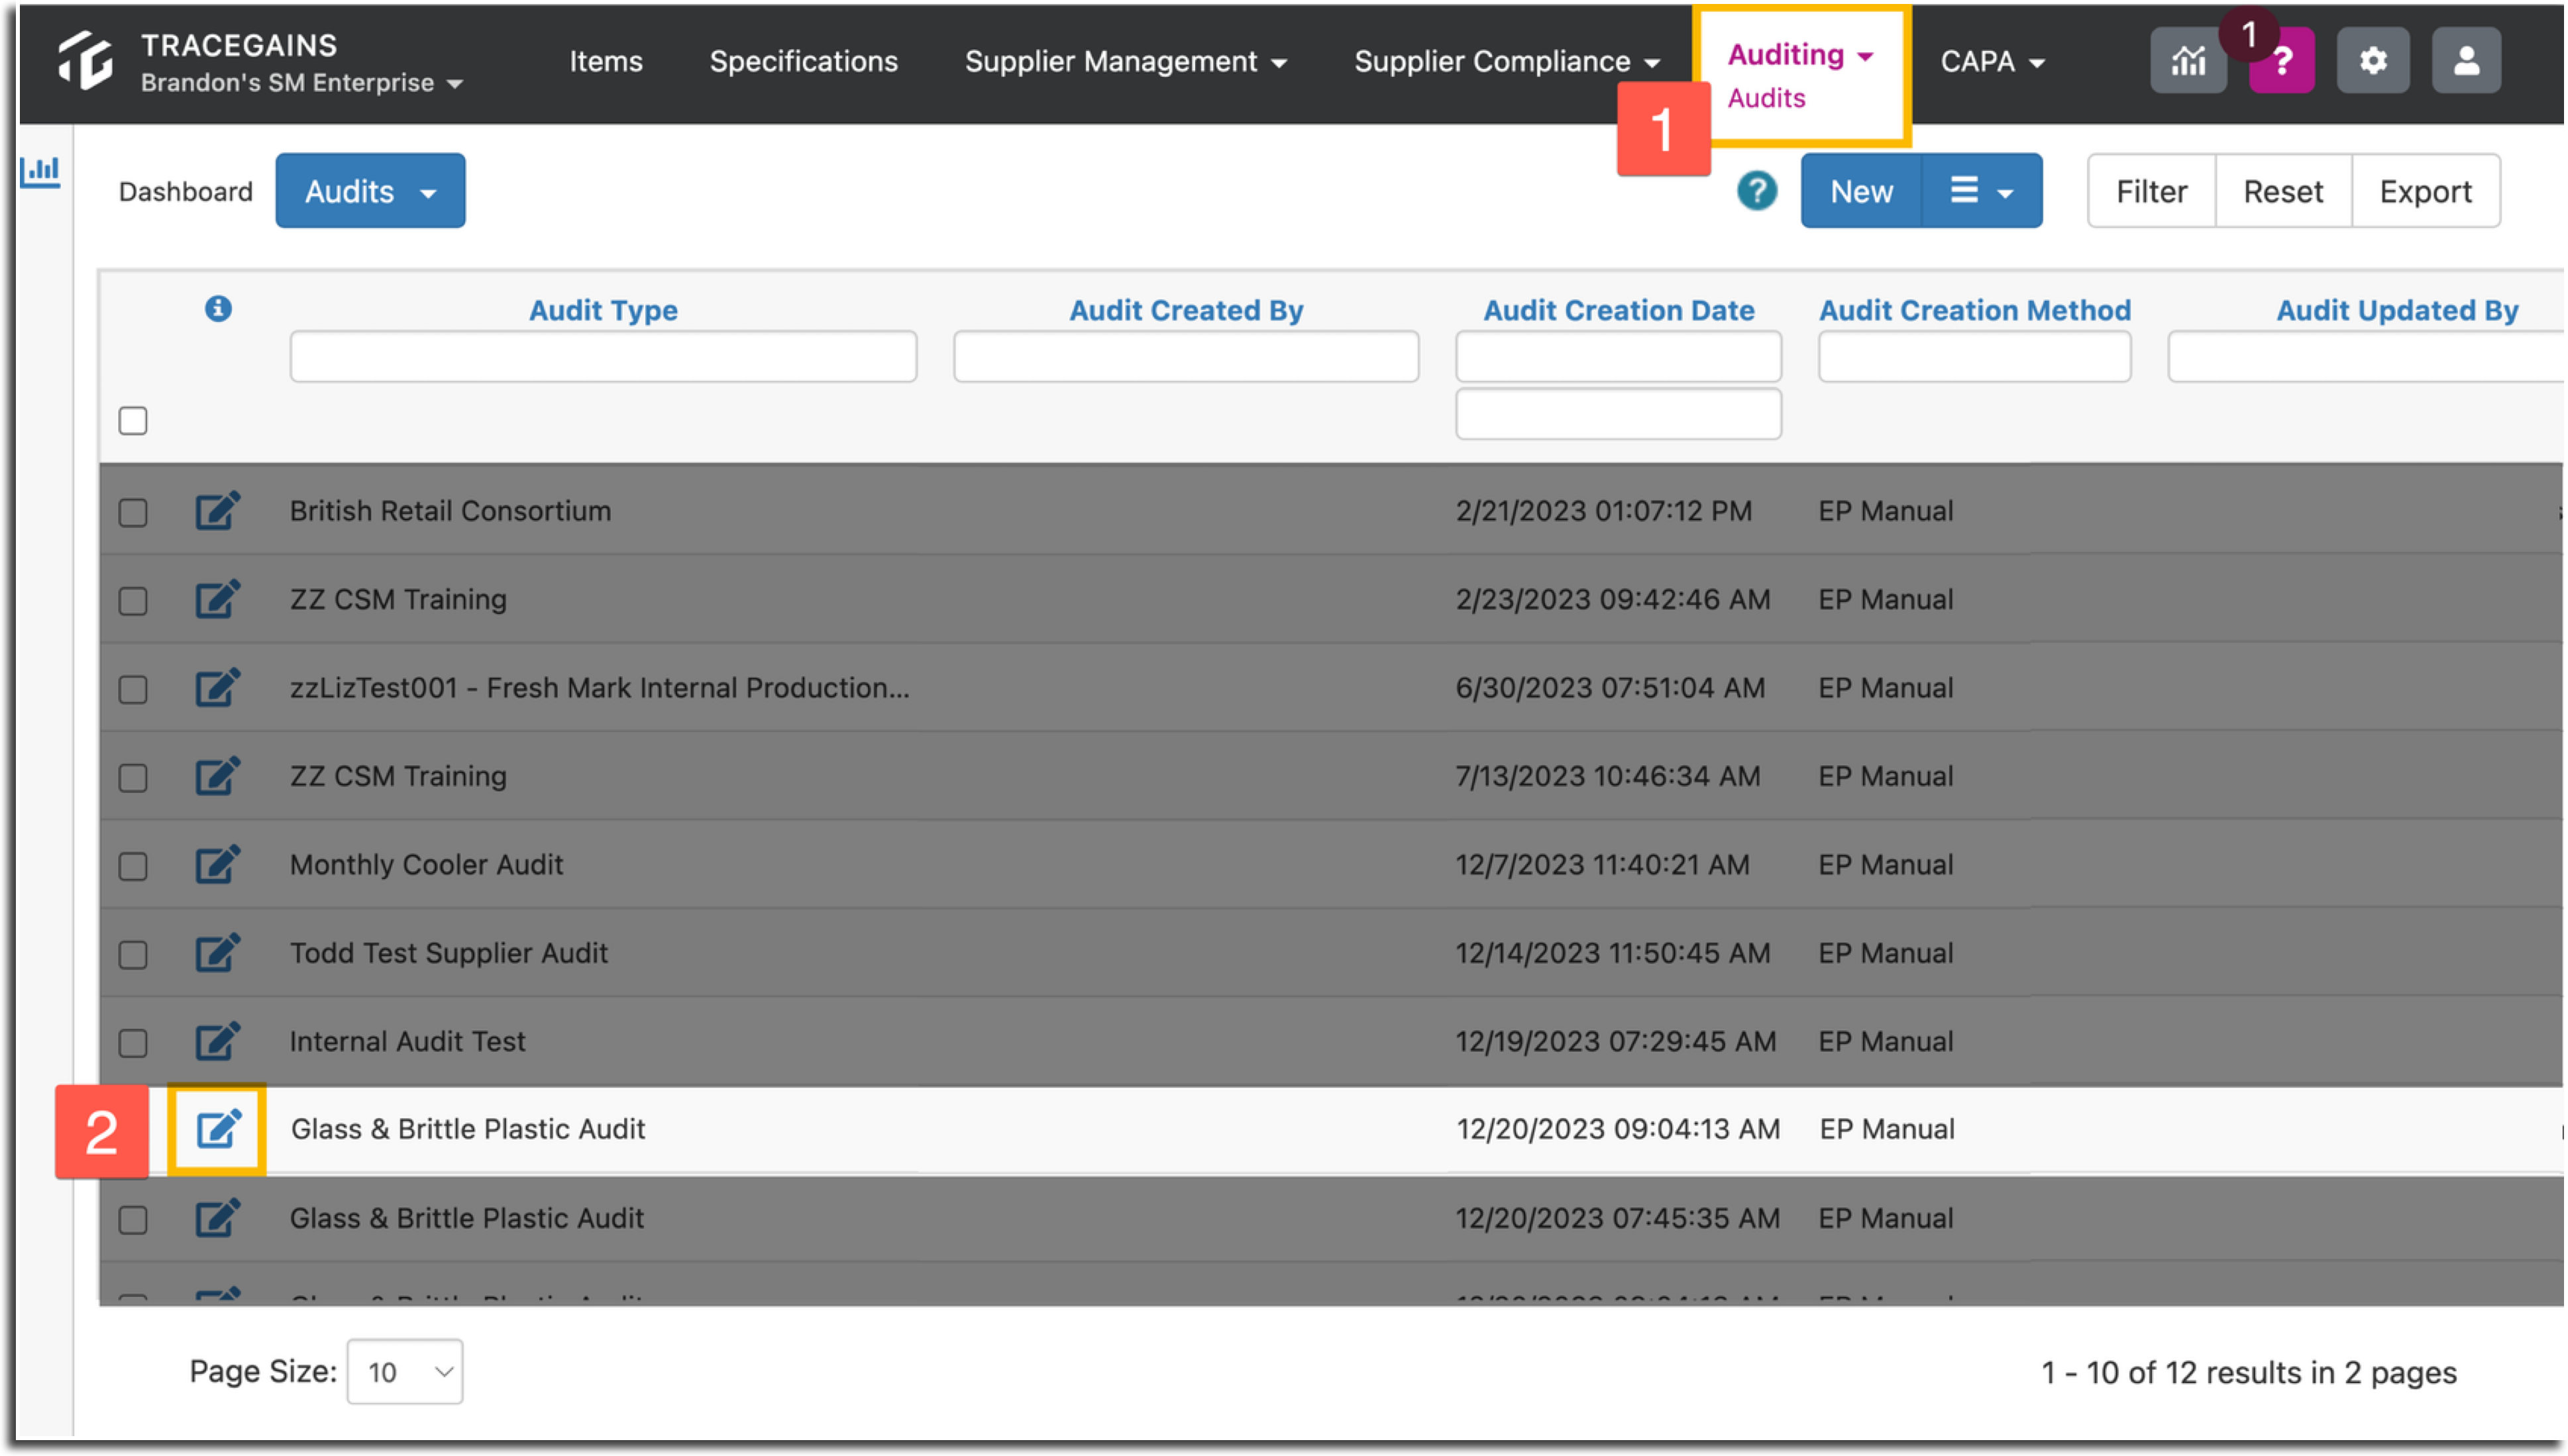The height and width of the screenshot is (1456, 2568).
Task: Open the settings gear icon
Action: [x=2373, y=61]
